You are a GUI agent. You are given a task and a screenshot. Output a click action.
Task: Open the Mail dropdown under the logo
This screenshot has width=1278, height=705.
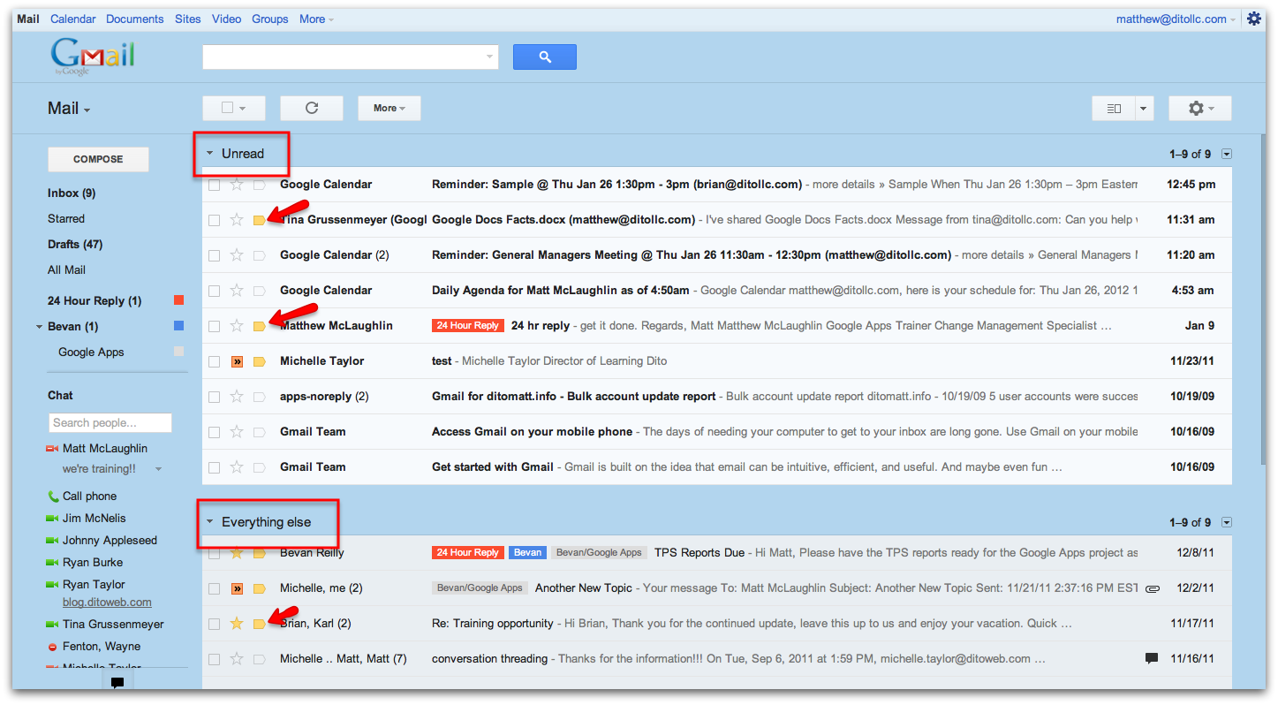[69, 108]
